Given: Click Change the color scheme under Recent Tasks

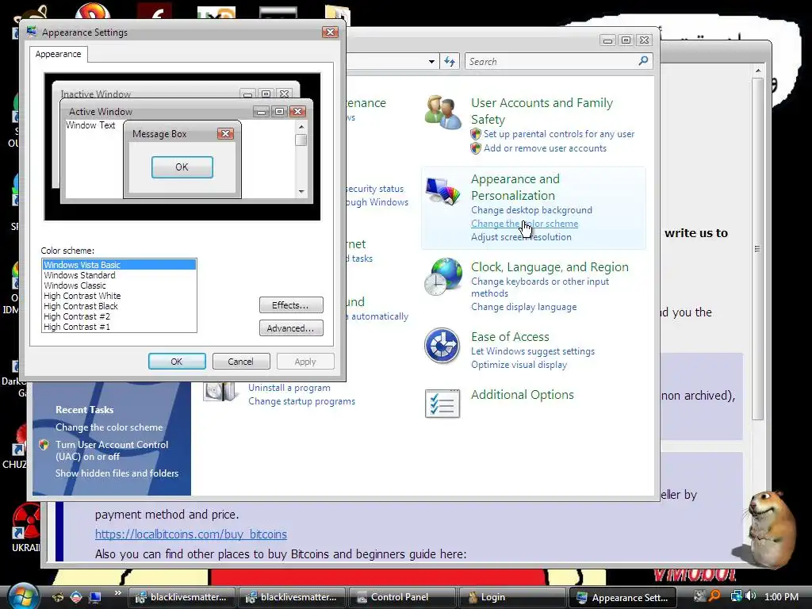Looking at the screenshot, I should pos(109,427).
